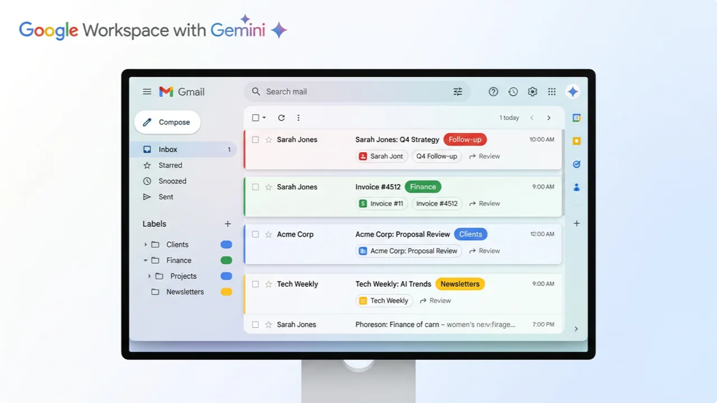Click the history clock icon in header
Image resolution: width=717 pixels, height=403 pixels.
tap(513, 92)
